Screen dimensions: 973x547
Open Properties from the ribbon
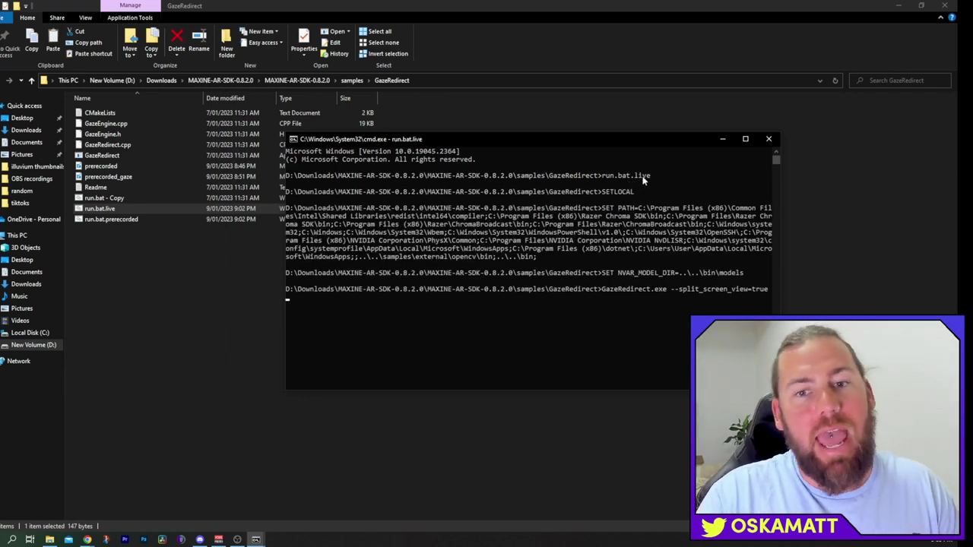coord(303,41)
